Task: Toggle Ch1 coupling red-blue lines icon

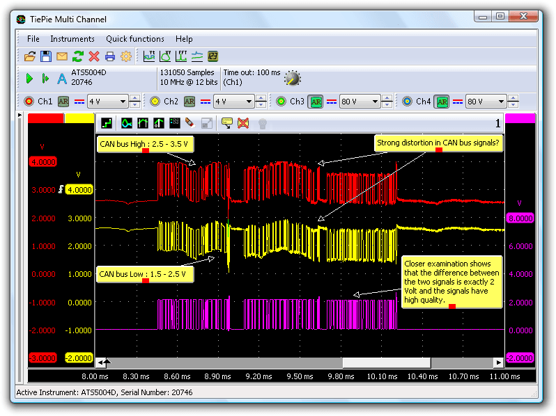Action: point(79,102)
